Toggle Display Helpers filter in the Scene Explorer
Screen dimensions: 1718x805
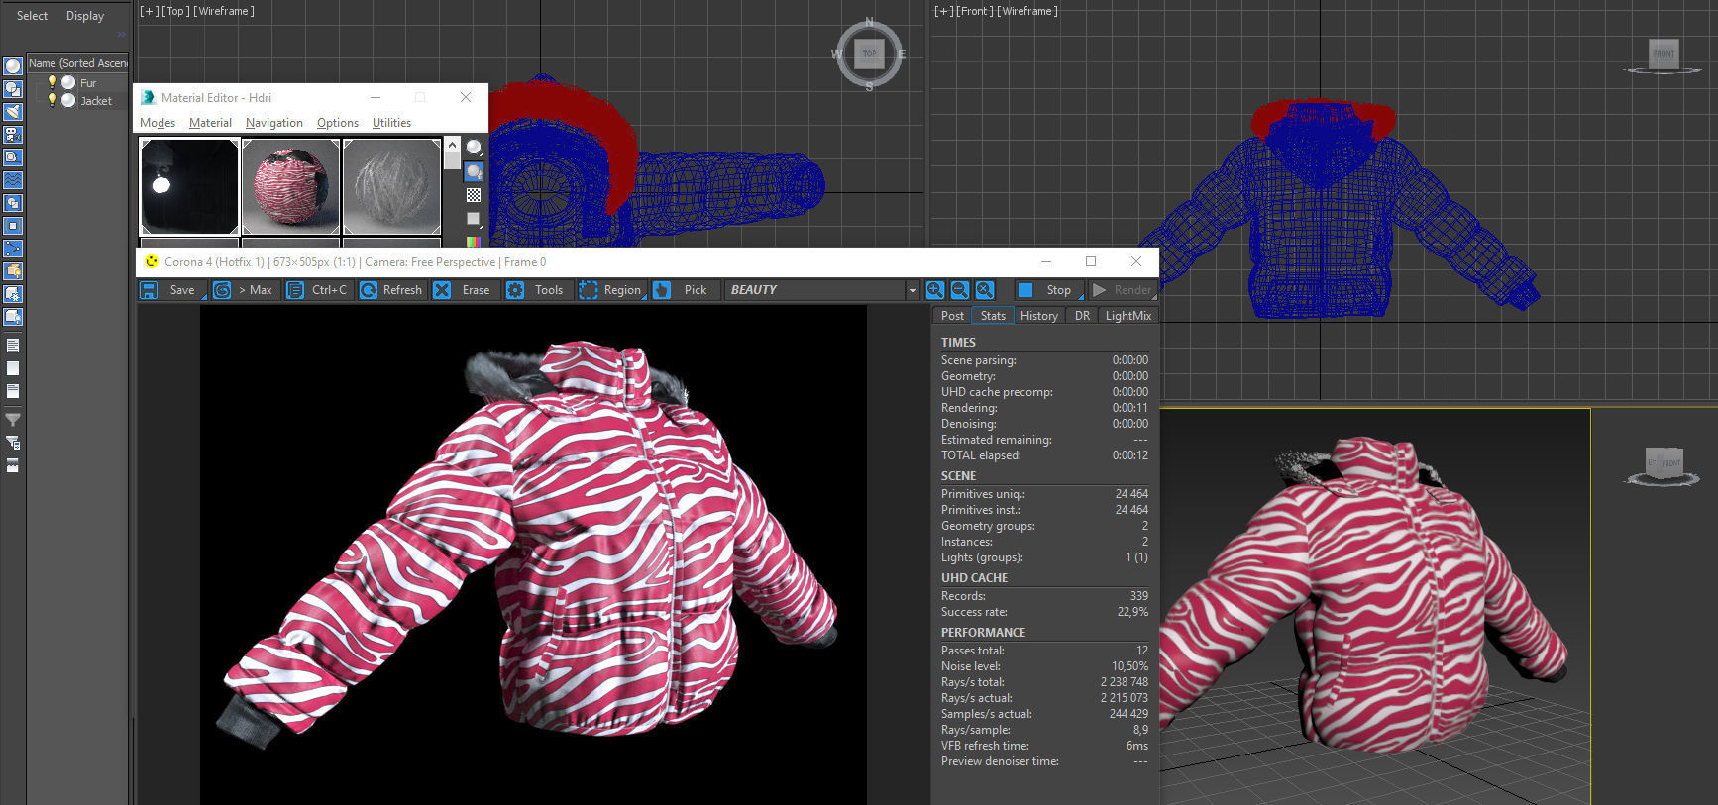click(13, 157)
